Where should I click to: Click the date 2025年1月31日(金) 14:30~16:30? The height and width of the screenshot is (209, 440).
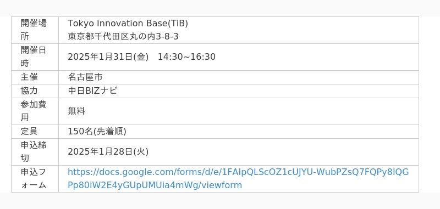tap(141, 57)
